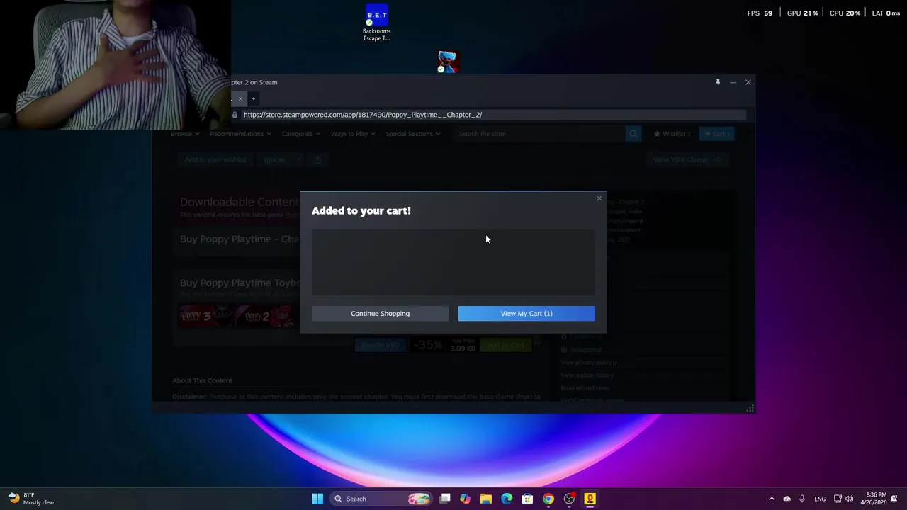Click Add to your wishlist
The height and width of the screenshot is (510, 907).
pos(215,159)
